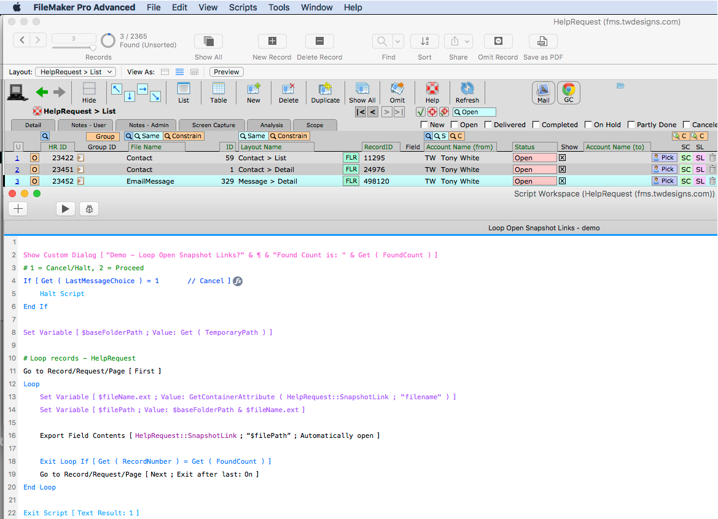Click the Omit icon in layout bar
The width and height of the screenshot is (718, 519).
(397, 93)
